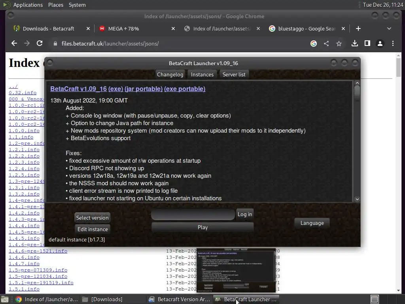The image size is (405, 304).
Task: Close the Downloads - Betacraft tab
Action: click(x=88, y=28)
